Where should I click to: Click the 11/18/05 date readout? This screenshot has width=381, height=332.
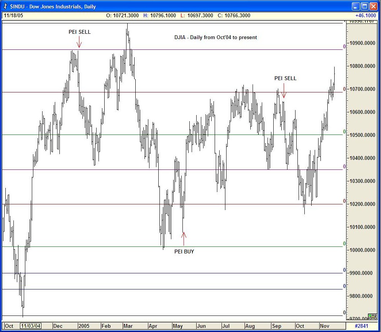13,16
